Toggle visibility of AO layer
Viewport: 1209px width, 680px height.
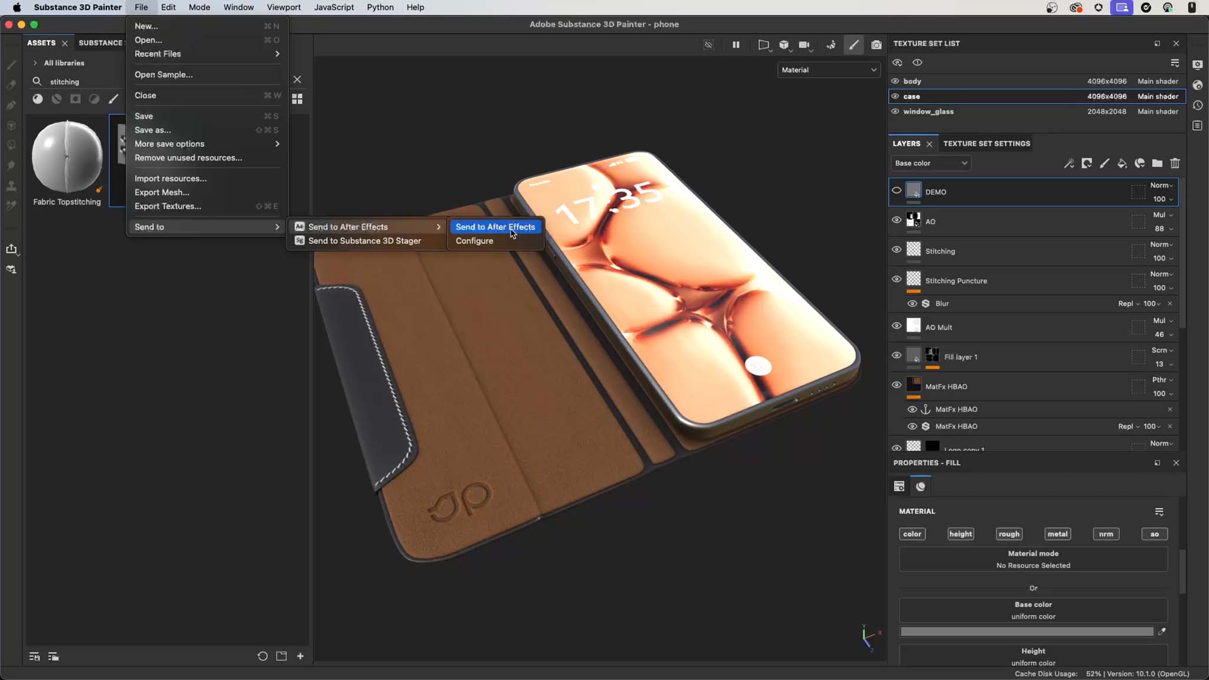click(897, 219)
